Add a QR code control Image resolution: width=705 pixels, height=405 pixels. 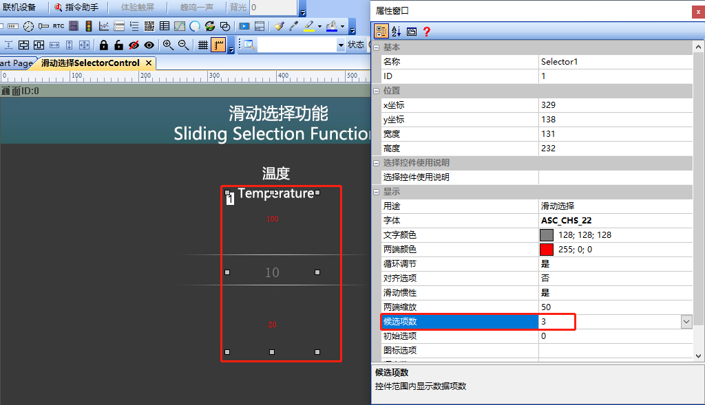click(149, 26)
